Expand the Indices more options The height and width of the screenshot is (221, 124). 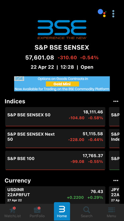(x=116, y=101)
